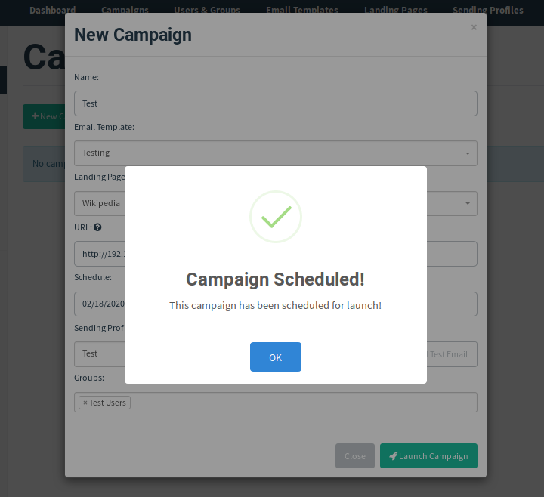Click the URL help question mark icon
Image resolution: width=544 pixels, height=497 pixels.
pos(98,227)
